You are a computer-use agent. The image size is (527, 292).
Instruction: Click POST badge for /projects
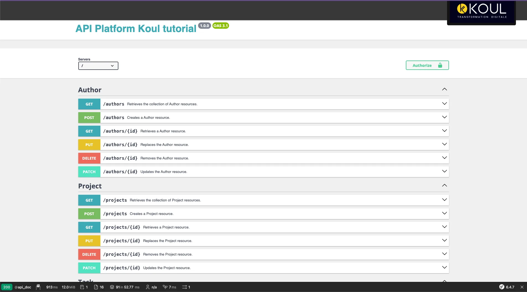click(x=89, y=214)
